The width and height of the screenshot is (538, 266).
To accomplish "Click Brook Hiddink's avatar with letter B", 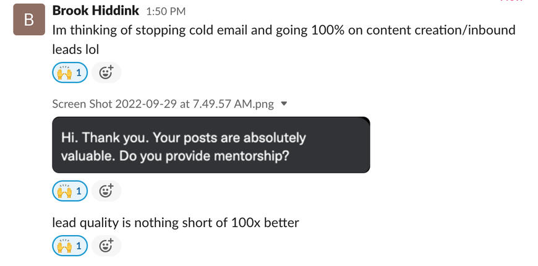I will point(28,20).
